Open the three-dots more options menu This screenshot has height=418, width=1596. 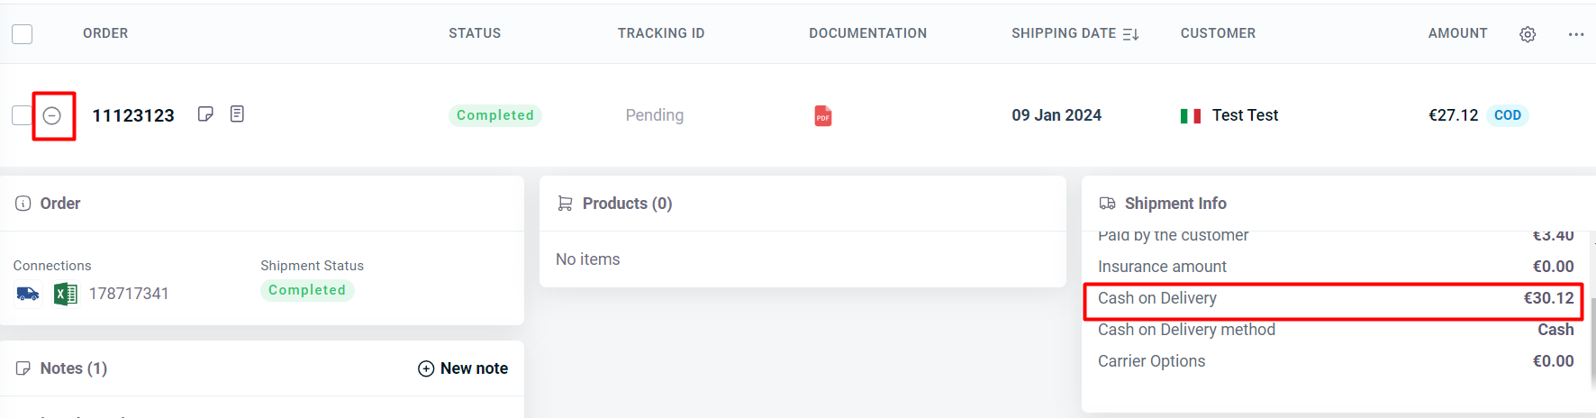click(1575, 34)
